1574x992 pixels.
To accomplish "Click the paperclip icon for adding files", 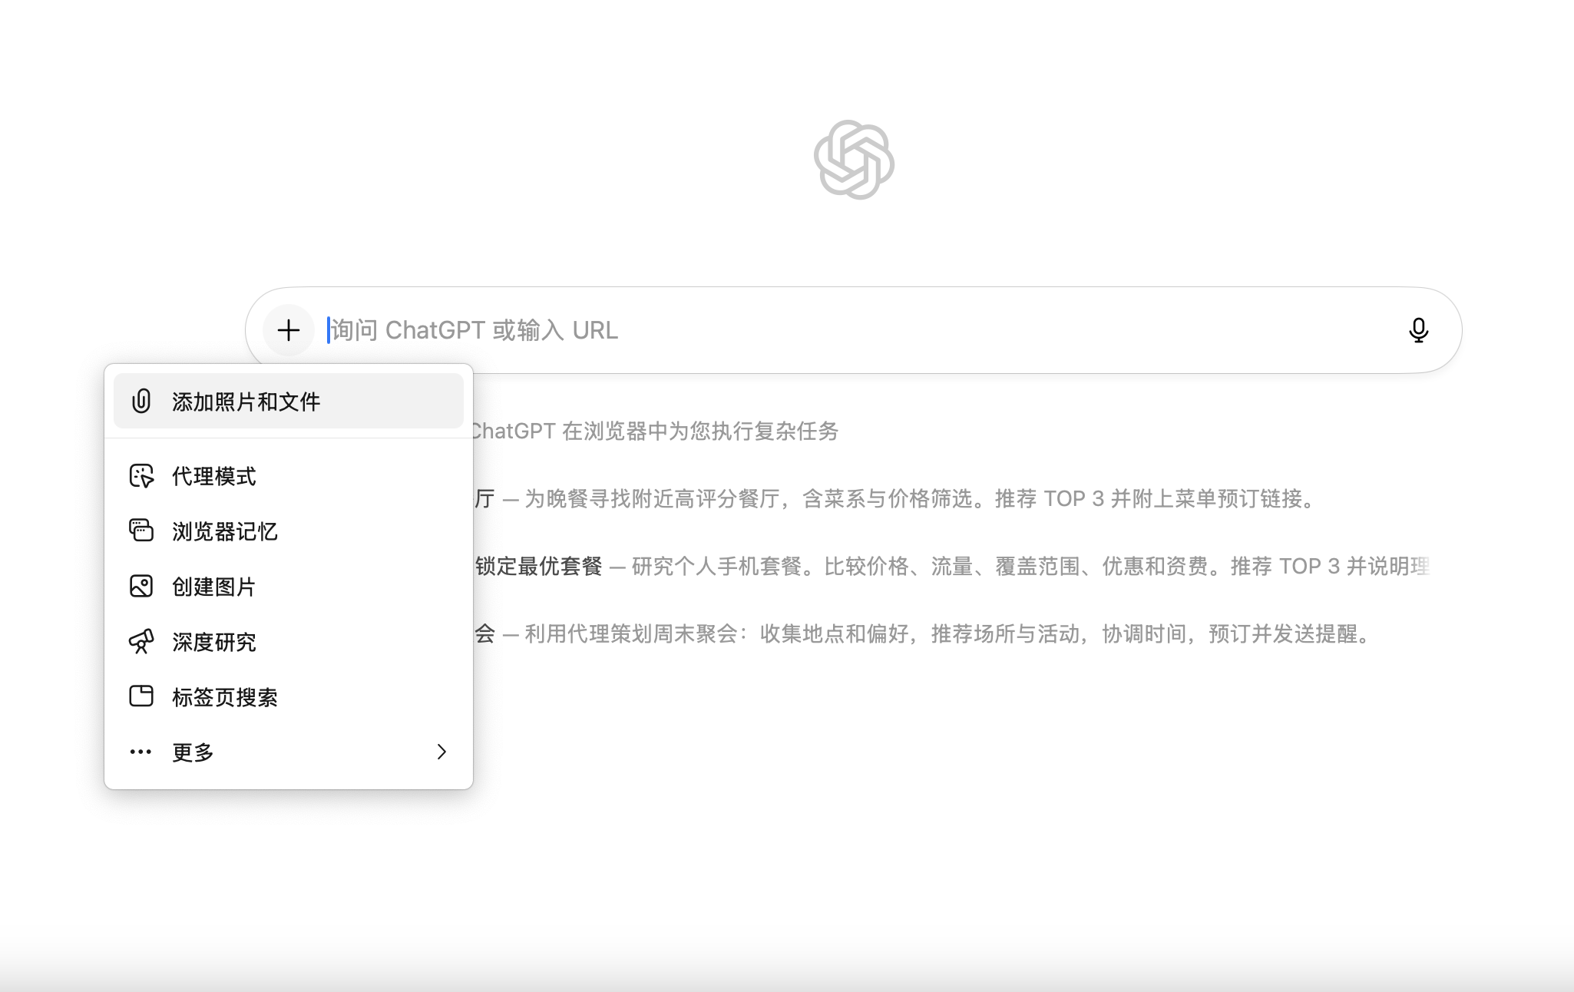I will [x=141, y=401].
